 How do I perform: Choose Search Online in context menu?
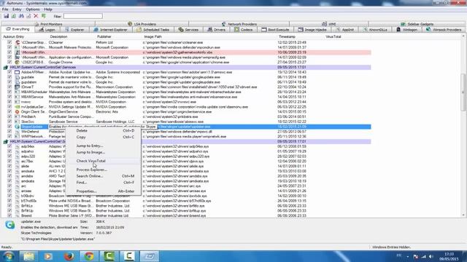[103, 176]
